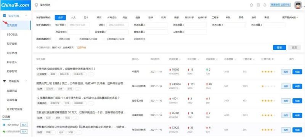Open the notification bell
Viewport: 305px width, 137px height.
265,5
